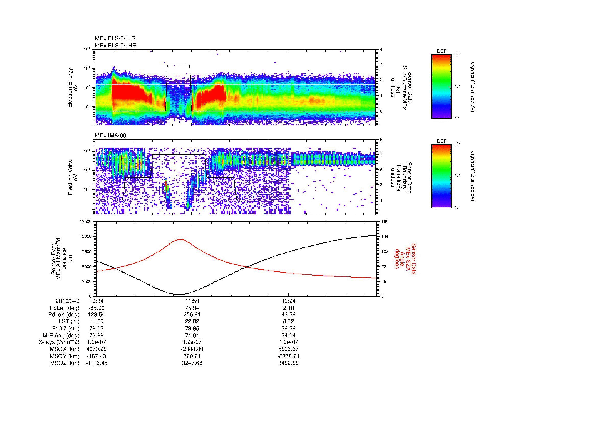Click the MSOZ value 3247.68

click(x=192, y=363)
